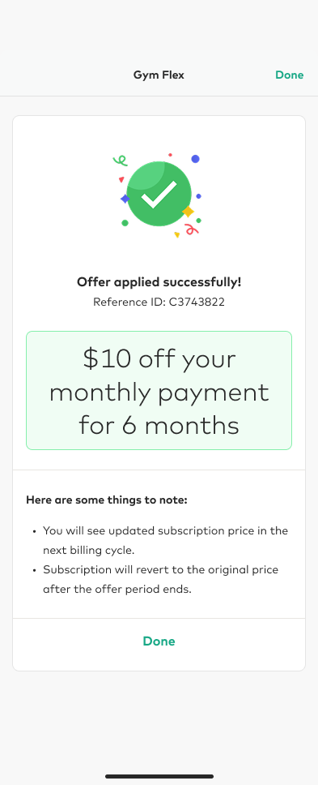The height and width of the screenshot is (785, 318).
Task: Click the red squiggle confetti piece
Action: (192, 229)
